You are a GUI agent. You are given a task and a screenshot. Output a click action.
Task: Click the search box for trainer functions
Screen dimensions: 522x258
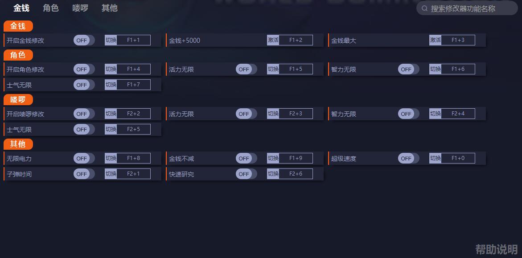(467, 8)
